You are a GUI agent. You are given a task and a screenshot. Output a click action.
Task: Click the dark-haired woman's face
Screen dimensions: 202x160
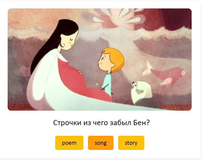[69, 39]
